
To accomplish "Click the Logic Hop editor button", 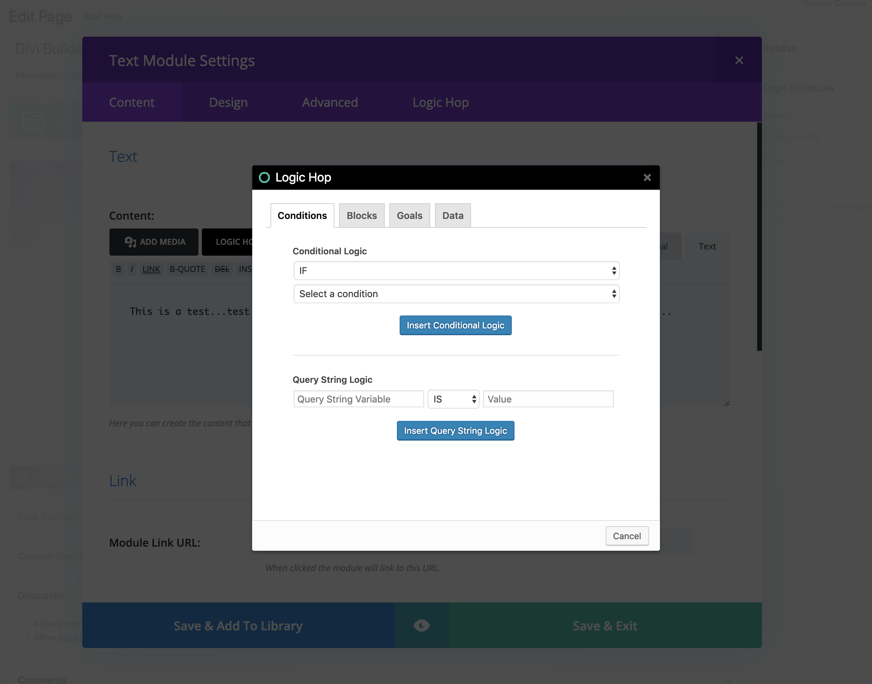I will coord(227,242).
